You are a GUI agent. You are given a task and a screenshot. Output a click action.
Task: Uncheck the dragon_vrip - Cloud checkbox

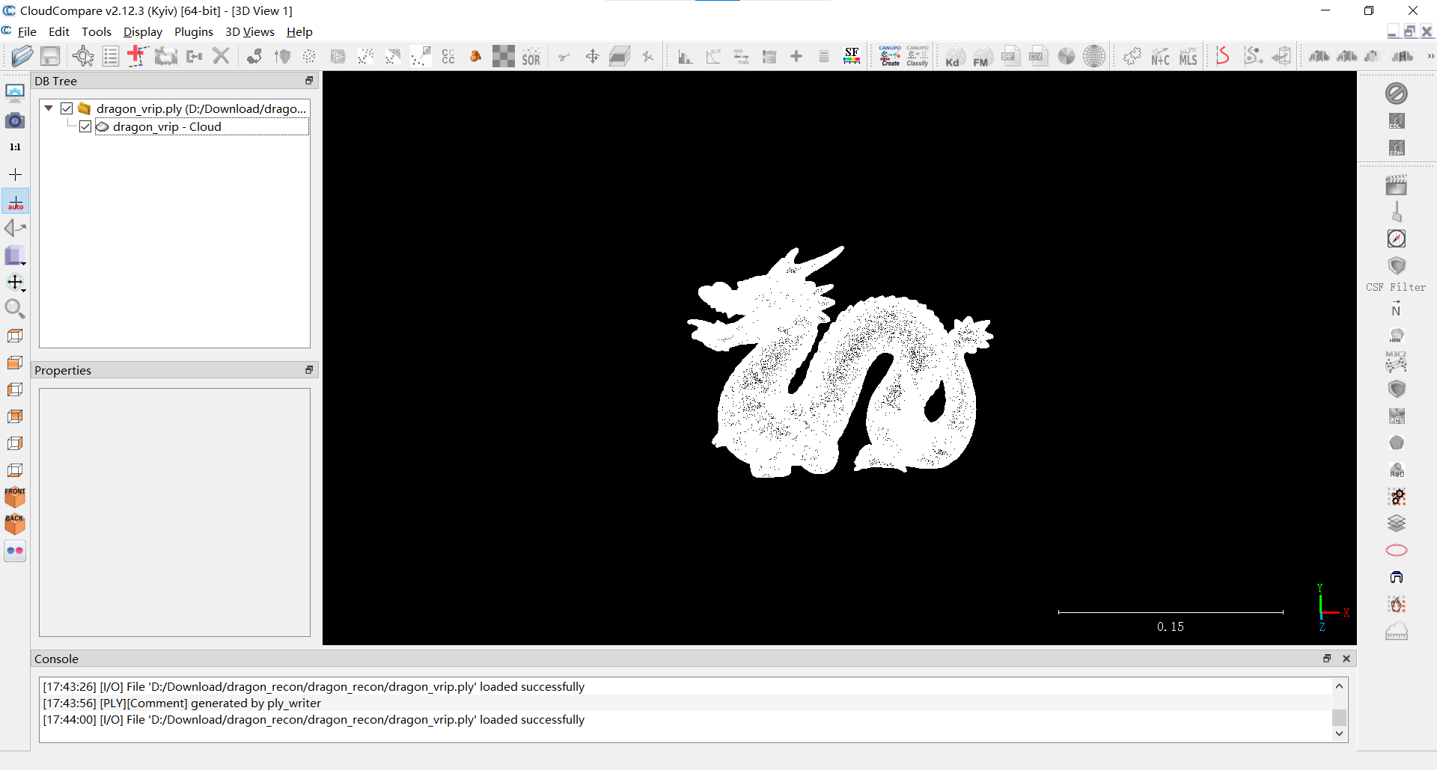click(85, 126)
